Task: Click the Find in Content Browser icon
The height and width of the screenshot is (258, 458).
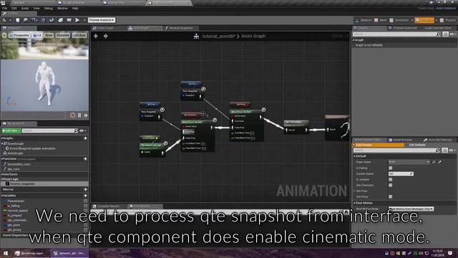Action: pyautogui.click(x=26, y=20)
